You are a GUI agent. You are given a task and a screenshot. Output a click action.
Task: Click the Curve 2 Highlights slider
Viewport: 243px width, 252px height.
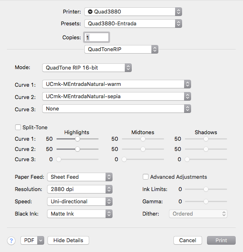click(77, 149)
